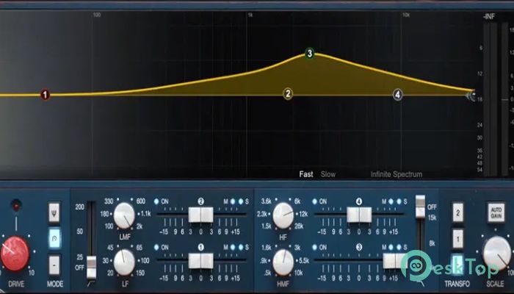The height and width of the screenshot is (294, 514).
Task: Toggle band 3 ON switch
Action: pos(314,248)
